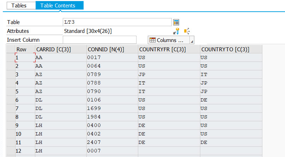This screenshot has width=285, height=157.
Task: Click the grid icon on Columns button
Action: point(152,40)
